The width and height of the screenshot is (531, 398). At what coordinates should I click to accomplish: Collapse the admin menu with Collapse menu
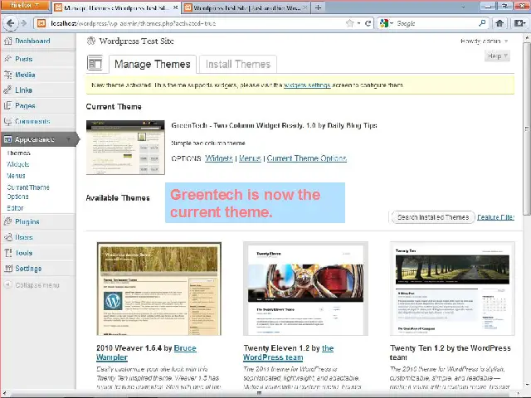[x=32, y=285]
